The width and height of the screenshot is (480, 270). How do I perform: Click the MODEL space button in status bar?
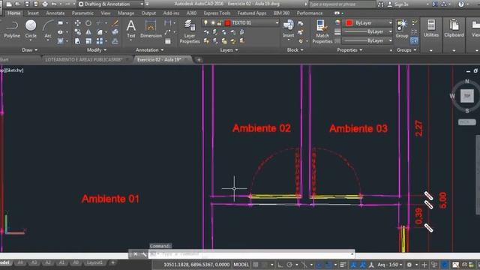point(241,265)
